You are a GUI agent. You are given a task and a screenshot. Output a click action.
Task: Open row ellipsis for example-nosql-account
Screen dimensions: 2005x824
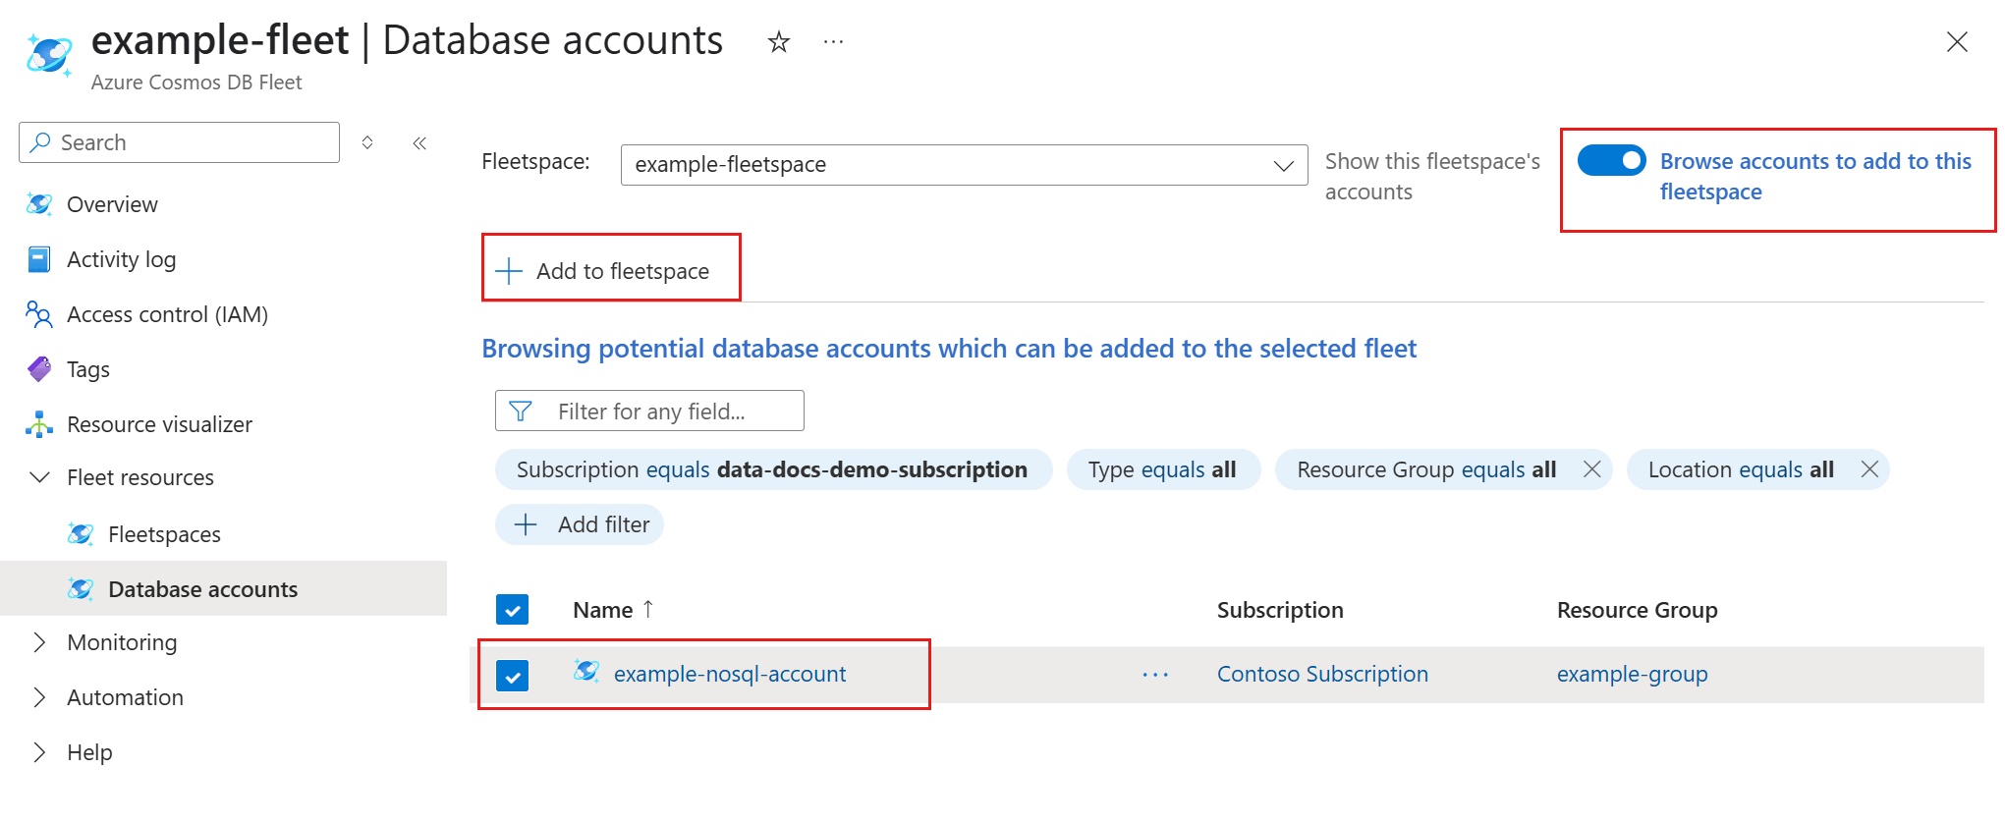tap(1155, 675)
